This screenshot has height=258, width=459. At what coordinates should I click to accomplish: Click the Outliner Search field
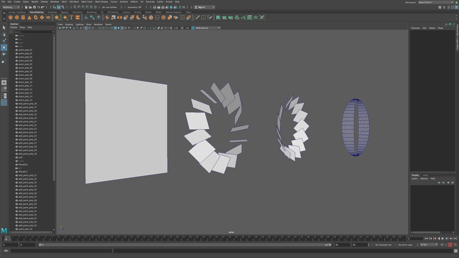coord(33,32)
